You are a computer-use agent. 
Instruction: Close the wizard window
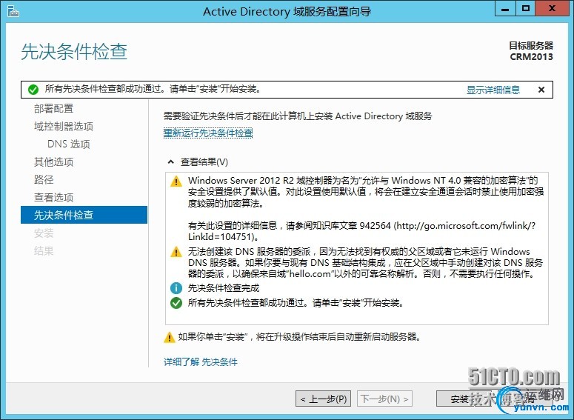(x=553, y=9)
